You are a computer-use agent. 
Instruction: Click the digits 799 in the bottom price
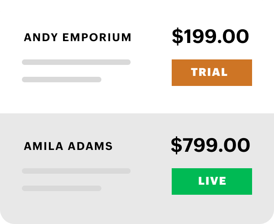(200, 145)
